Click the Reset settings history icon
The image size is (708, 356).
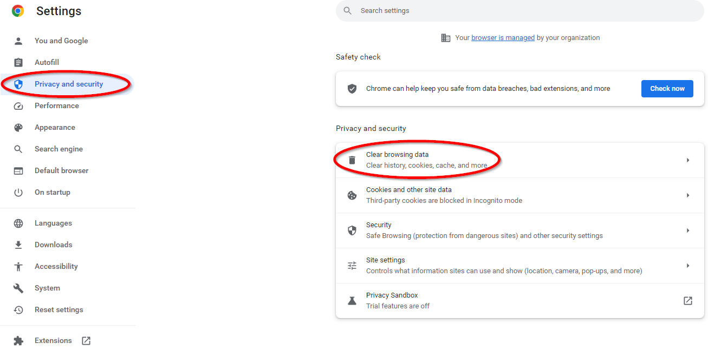tap(18, 310)
